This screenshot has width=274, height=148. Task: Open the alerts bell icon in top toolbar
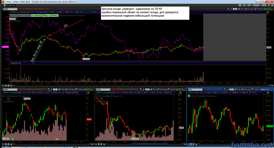point(240,5)
